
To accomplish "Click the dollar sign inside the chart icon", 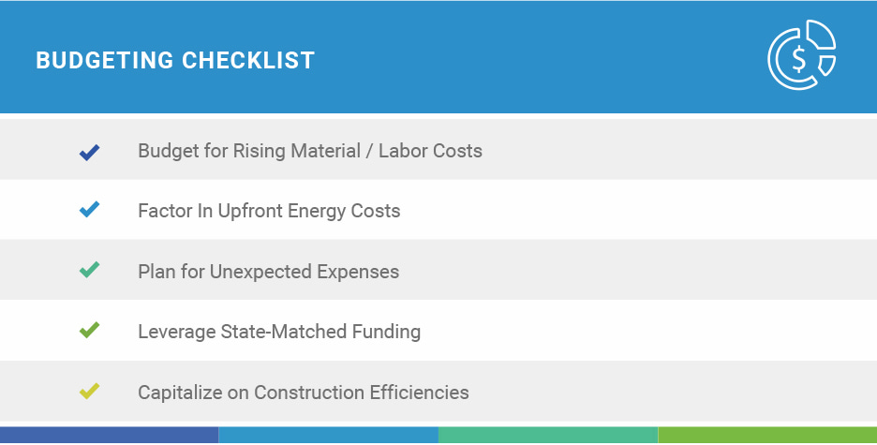I will [798, 59].
